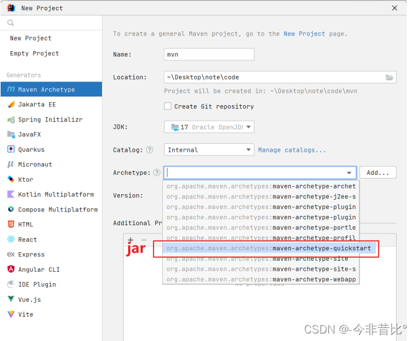This screenshot has height=341, width=416.
Task: Open the Catalog Internal dropdown
Action: [209, 150]
